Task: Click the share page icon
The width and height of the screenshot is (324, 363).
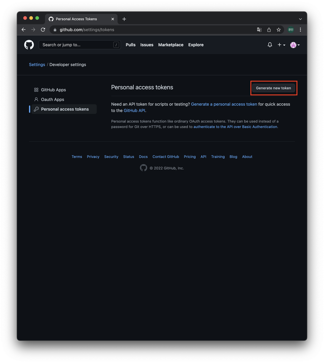Action: (x=269, y=30)
